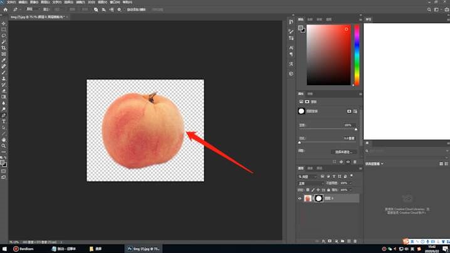Select the Clone Stamp tool
Screen dimensions: 450x253
pos(4,79)
